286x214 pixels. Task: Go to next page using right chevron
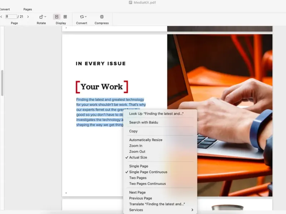point(28,17)
